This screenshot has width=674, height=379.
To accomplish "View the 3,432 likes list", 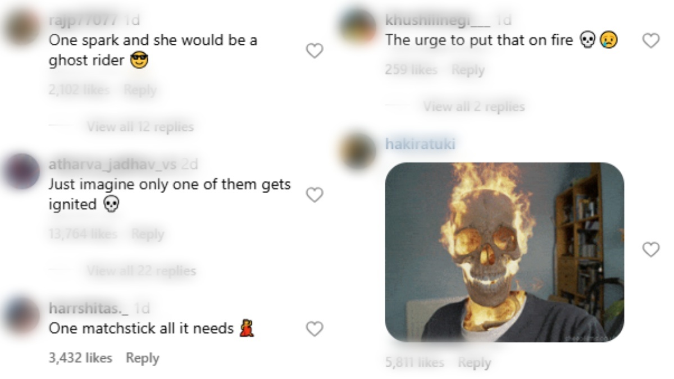I will coord(80,358).
